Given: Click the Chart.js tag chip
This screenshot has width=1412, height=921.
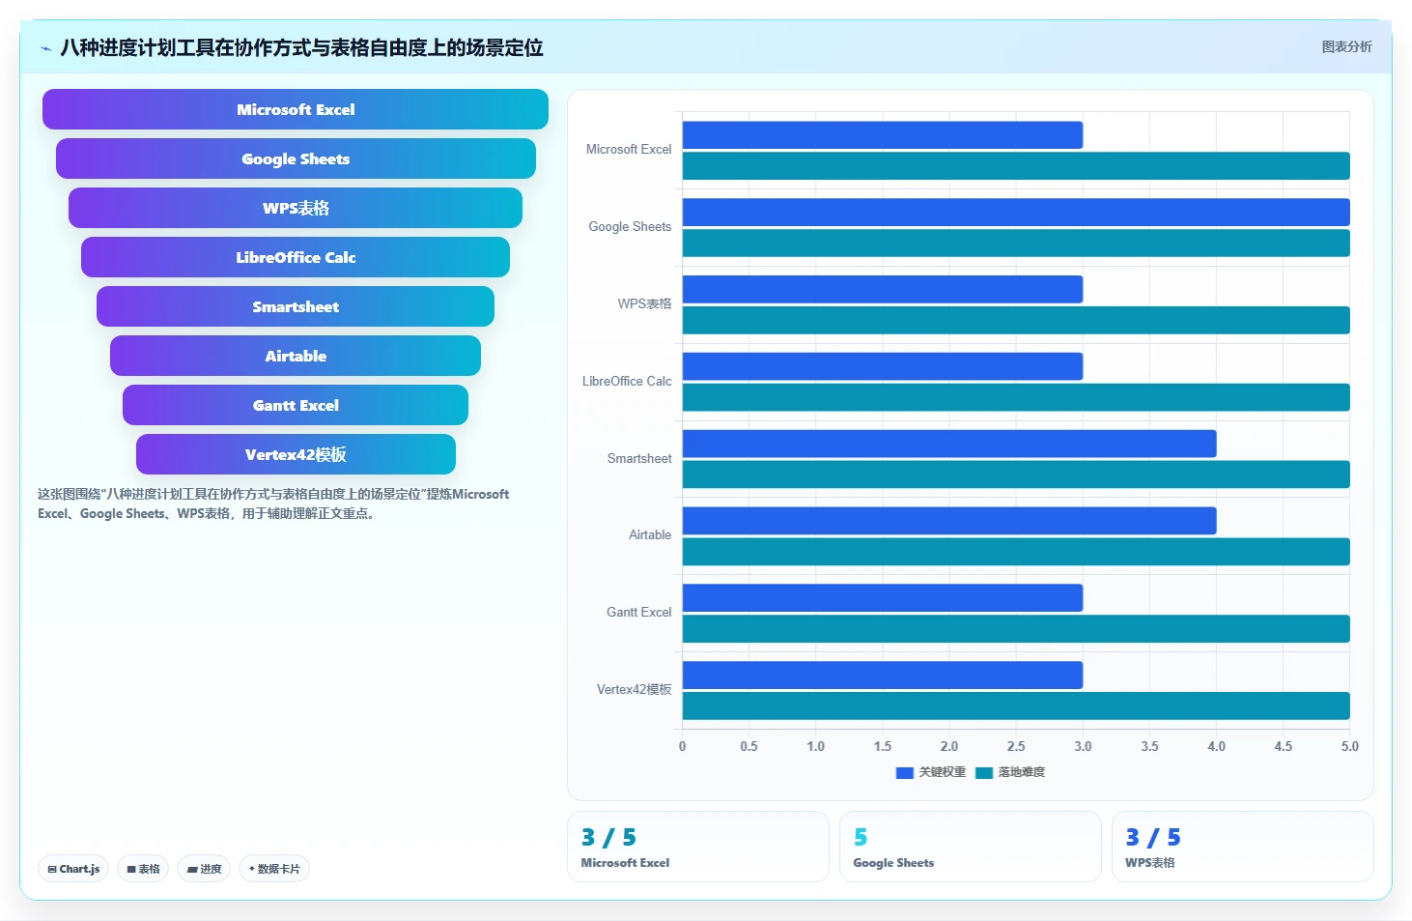Looking at the screenshot, I should 73,869.
